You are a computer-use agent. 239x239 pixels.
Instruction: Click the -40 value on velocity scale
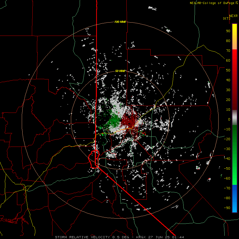[227, 159]
